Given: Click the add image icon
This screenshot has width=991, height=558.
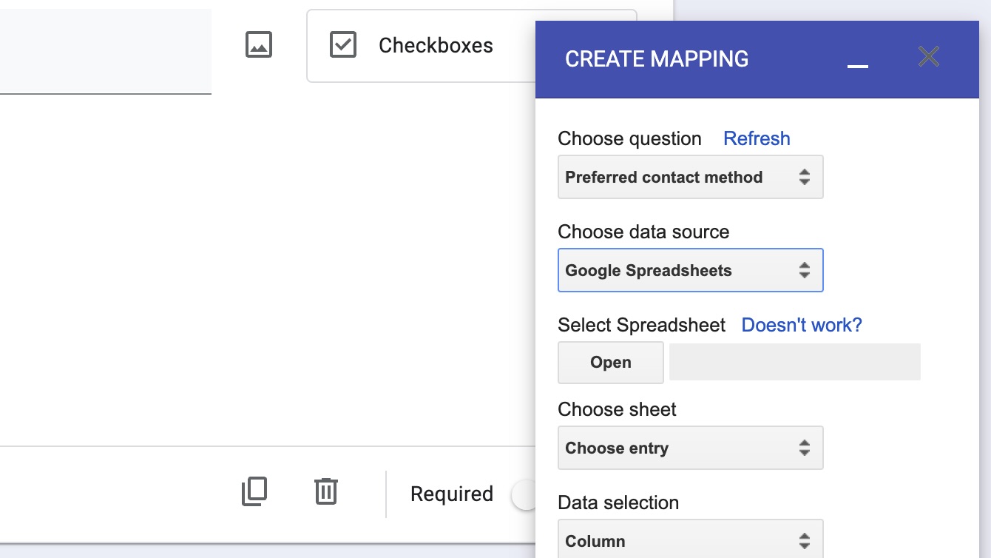Looking at the screenshot, I should point(259,45).
